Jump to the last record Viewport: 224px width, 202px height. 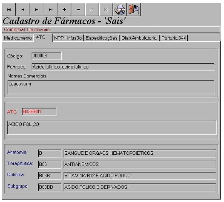click(50, 9)
